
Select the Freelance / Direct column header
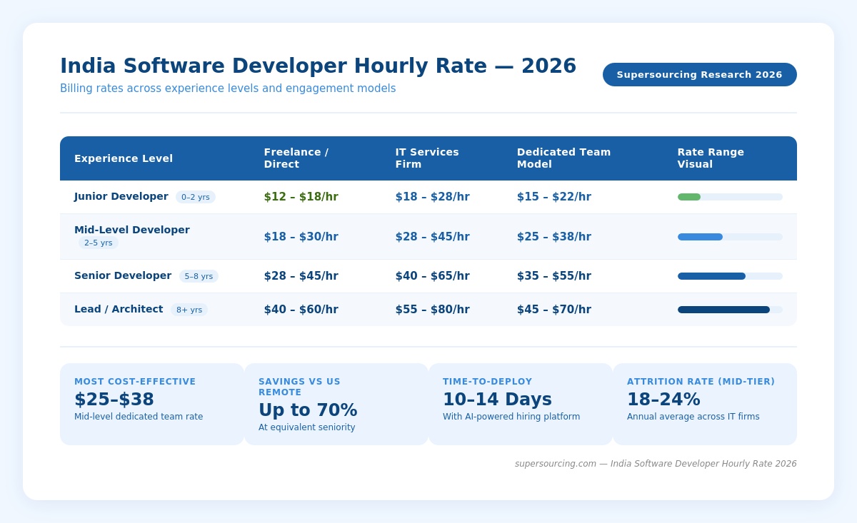(x=296, y=158)
